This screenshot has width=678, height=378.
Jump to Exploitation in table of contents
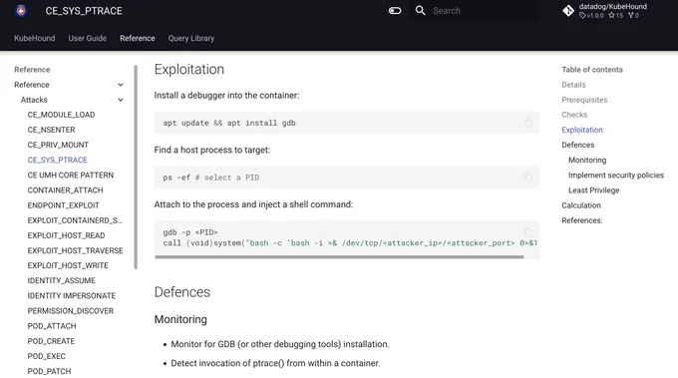582,130
